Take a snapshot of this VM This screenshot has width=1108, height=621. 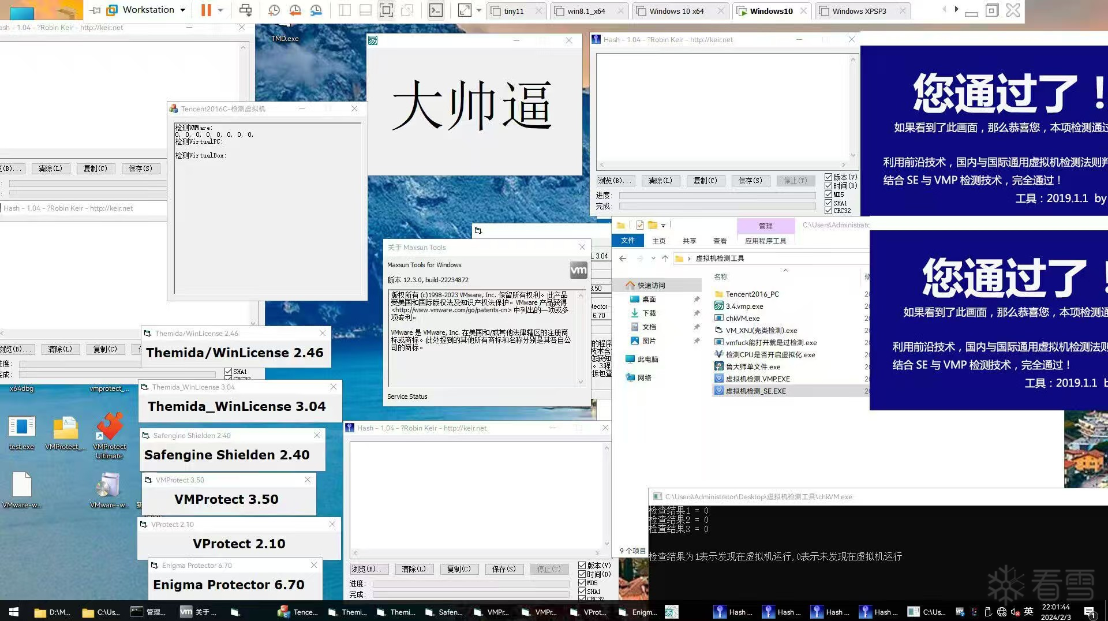click(x=274, y=10)
